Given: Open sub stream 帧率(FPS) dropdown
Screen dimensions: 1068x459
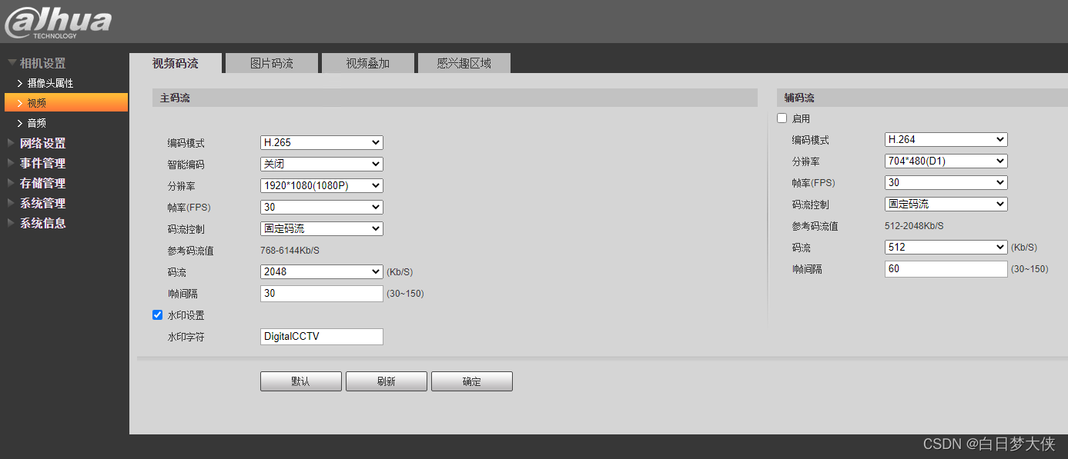Looking at the screenshot, I should click(946, 182).
